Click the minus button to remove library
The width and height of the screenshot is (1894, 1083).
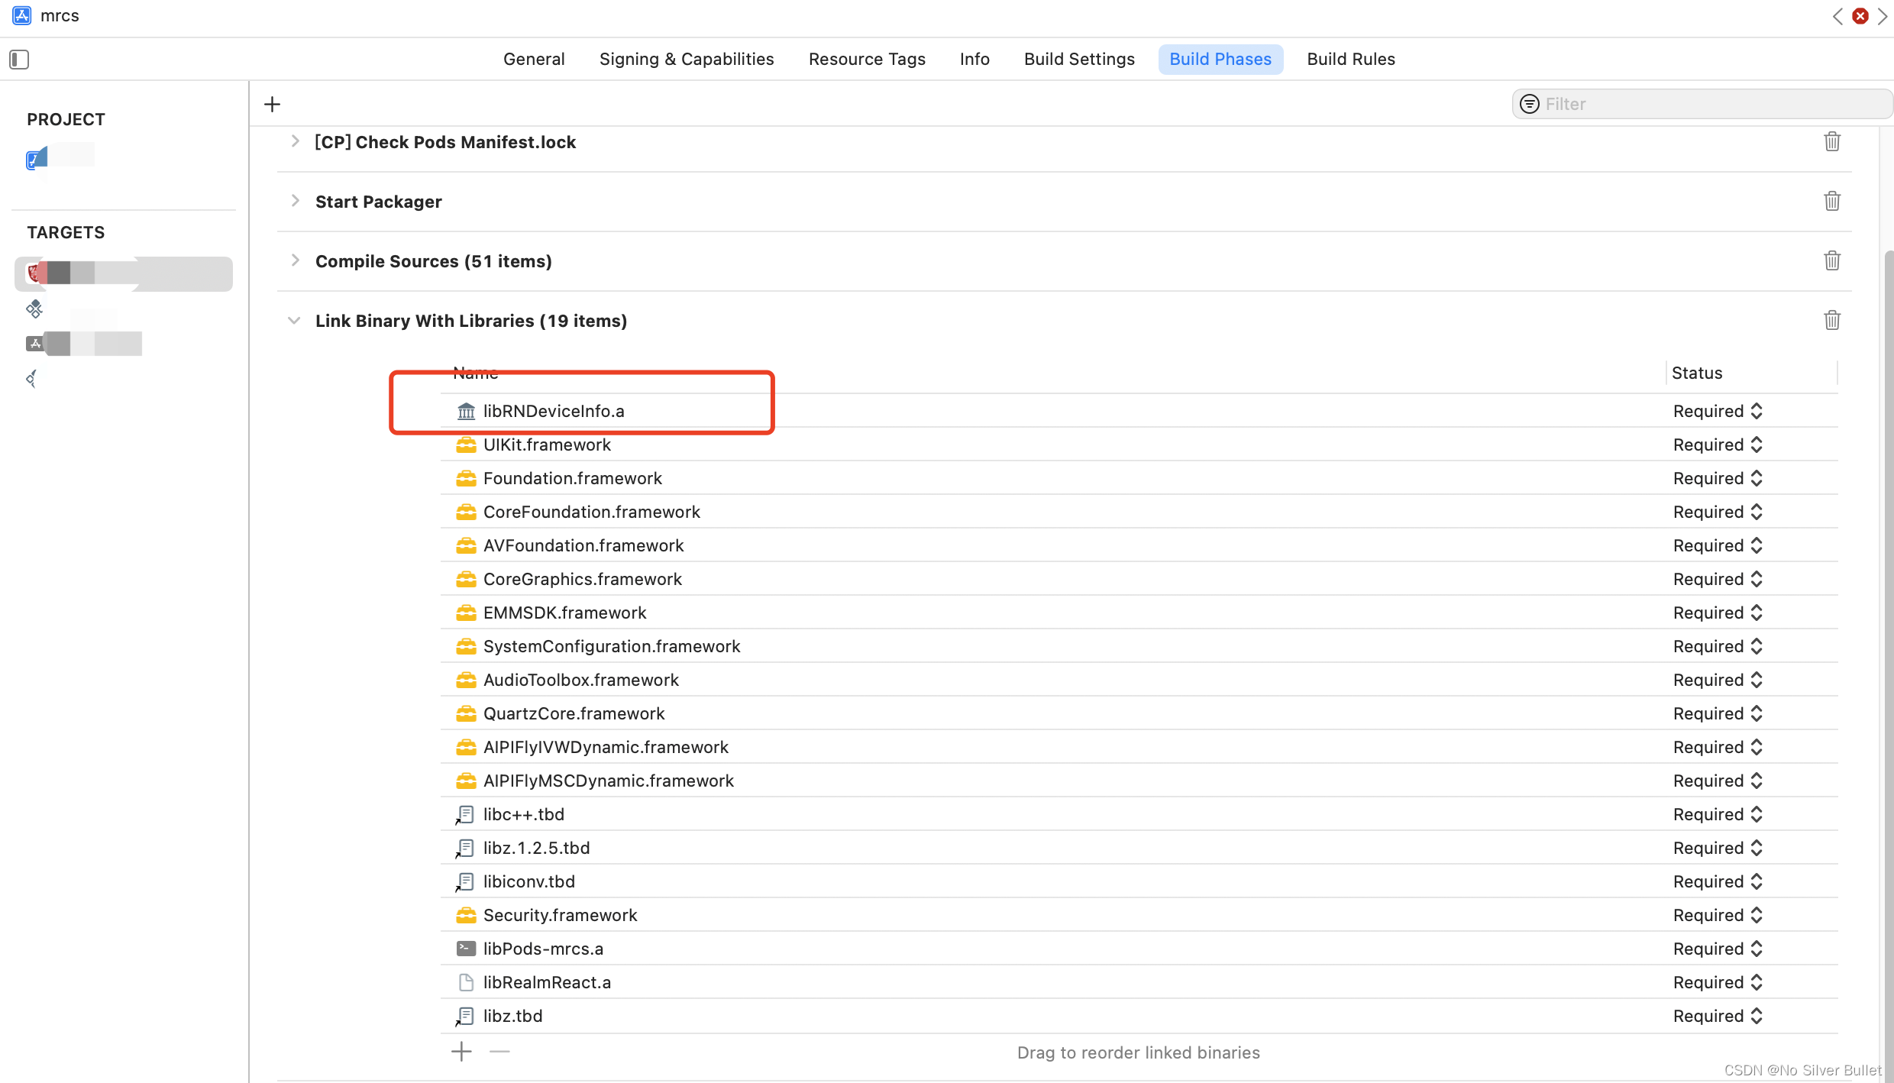(x=499, y=1050)
